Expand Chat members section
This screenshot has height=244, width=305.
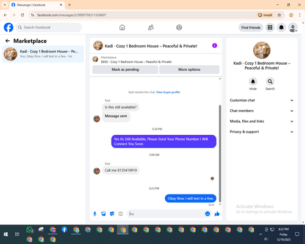coord(262,111)
